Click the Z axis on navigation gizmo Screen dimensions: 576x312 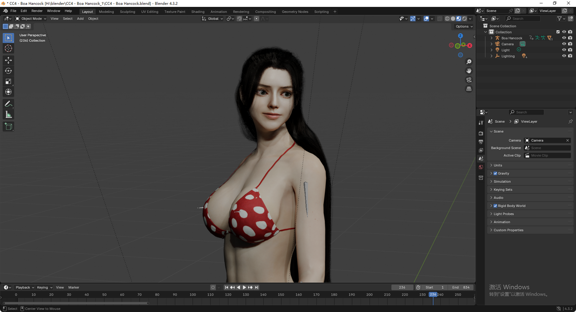(x=460, y=36)
